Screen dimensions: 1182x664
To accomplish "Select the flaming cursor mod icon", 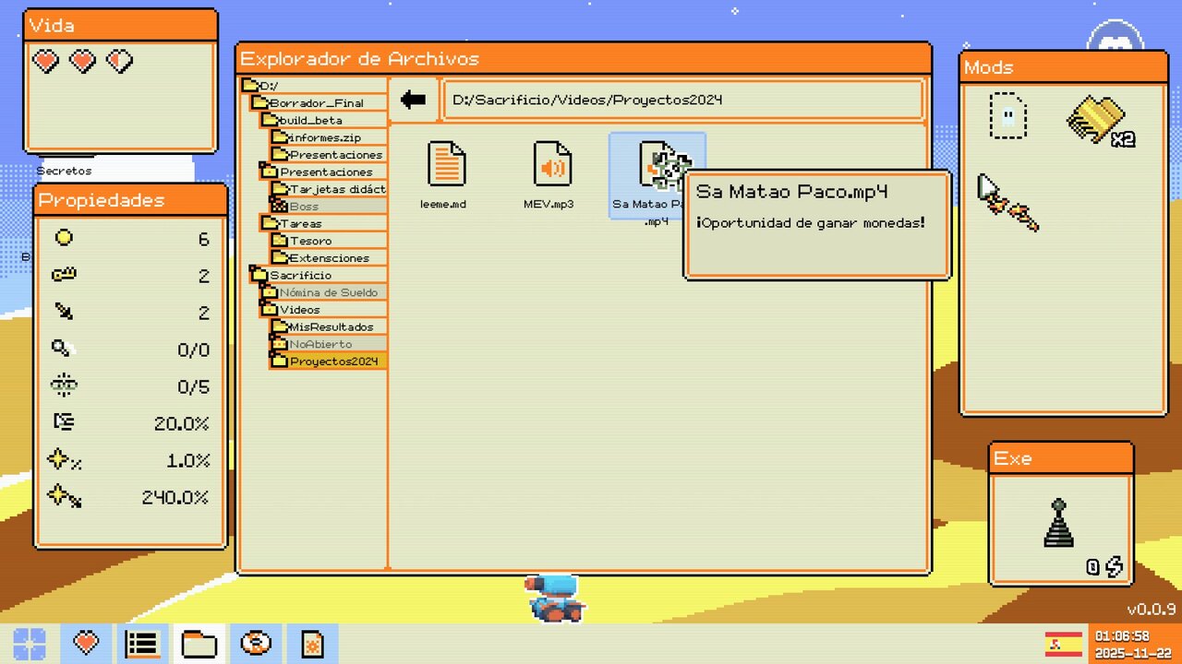I will point(1007,203).
